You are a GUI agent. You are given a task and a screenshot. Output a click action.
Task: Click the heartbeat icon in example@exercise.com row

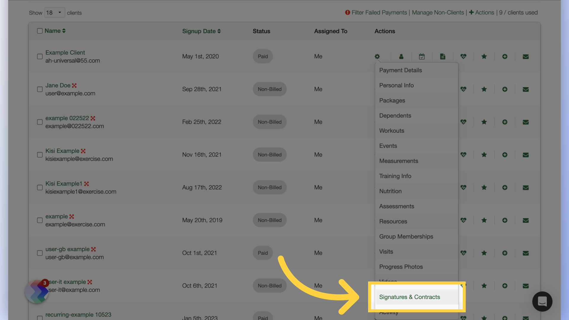(463, 220)
